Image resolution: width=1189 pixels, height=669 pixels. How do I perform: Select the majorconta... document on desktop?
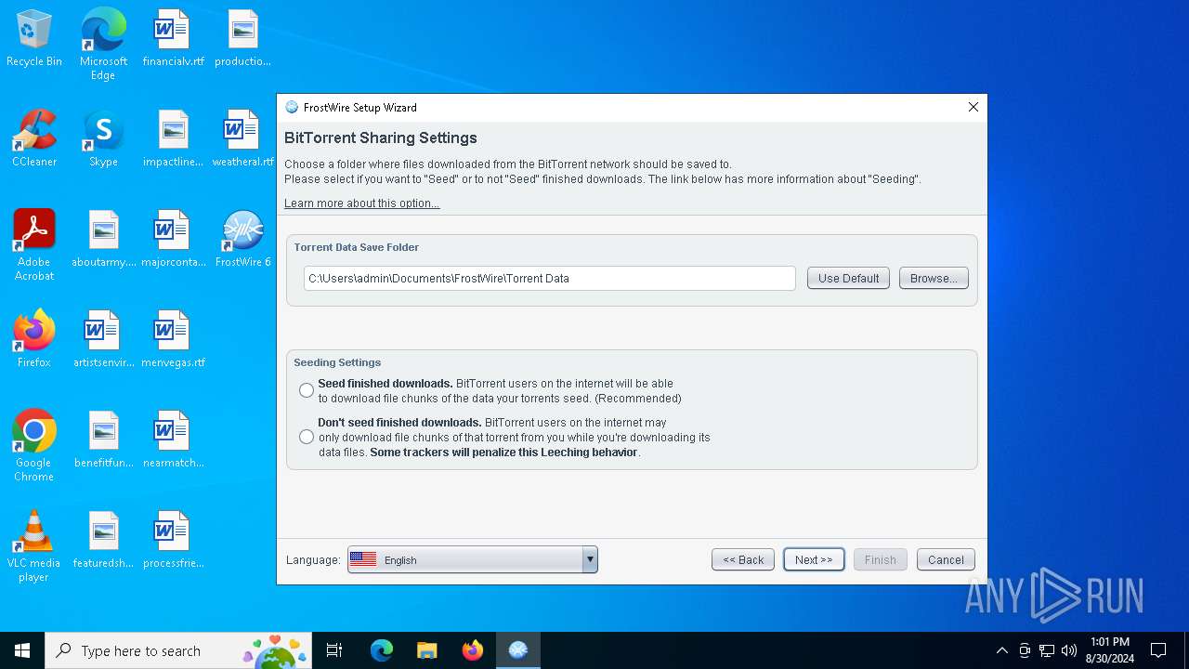point(173,240)
